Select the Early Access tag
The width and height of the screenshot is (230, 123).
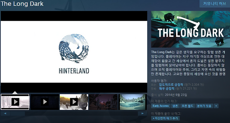161,106
